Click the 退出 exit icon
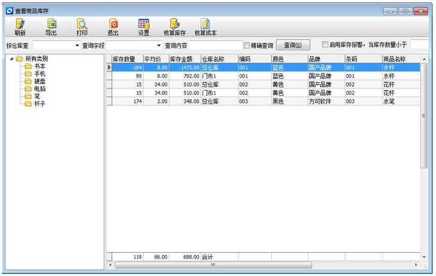The image size is (436, 276). (x=113, y=26)
